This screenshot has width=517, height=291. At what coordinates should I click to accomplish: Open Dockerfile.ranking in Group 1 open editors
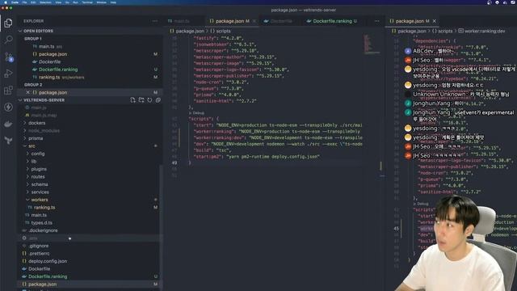58,70
